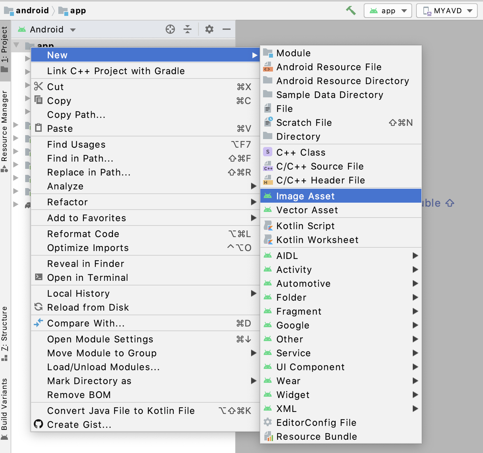
Task: Click the Kotlin Script icon
Action: (x=268, y=226)
